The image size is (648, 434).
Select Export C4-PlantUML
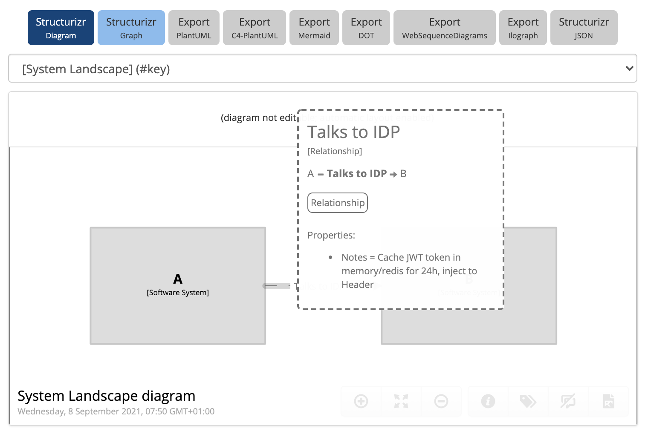254,27
